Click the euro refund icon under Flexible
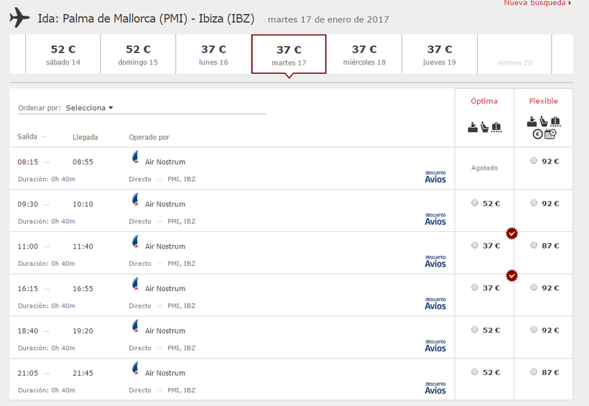The height and width of the screenshot is (406, 589). [x=537, y=134]
